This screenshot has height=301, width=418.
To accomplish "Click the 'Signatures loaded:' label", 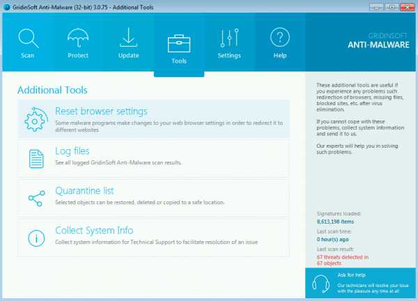I will (339, 213).
